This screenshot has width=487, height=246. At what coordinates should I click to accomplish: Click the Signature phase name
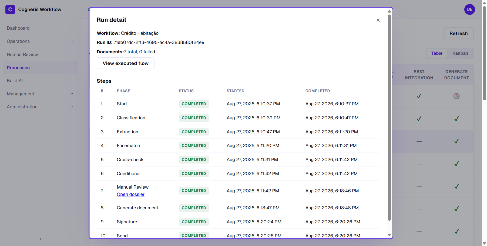click(127, 222)
